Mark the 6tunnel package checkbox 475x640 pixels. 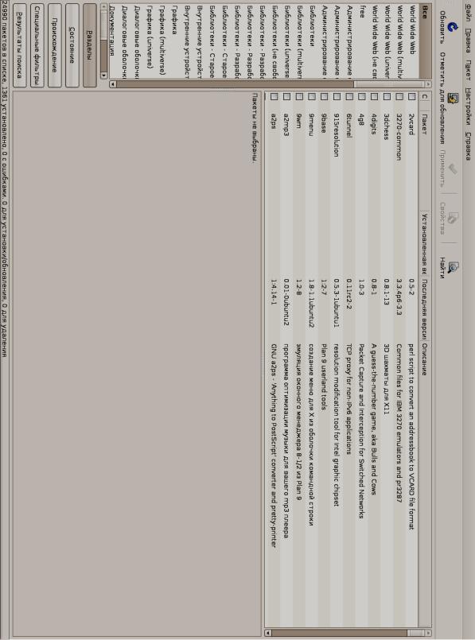[x=349, y=97]
